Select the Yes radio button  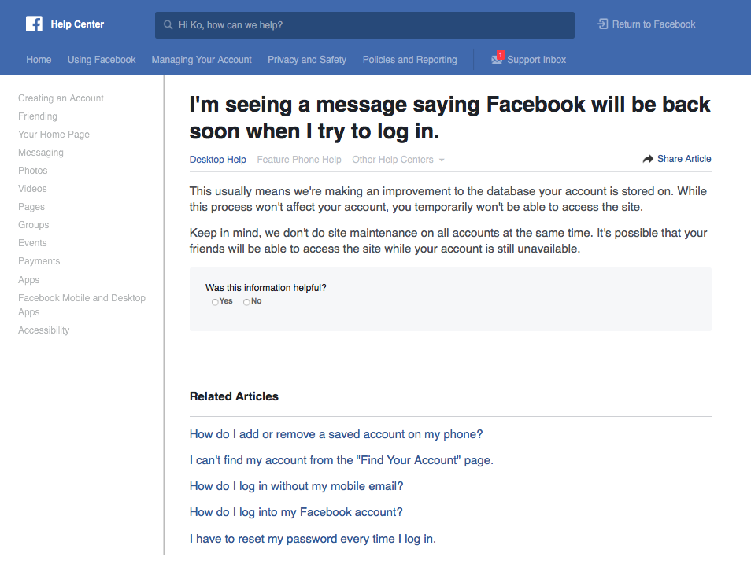coord(215,302)
